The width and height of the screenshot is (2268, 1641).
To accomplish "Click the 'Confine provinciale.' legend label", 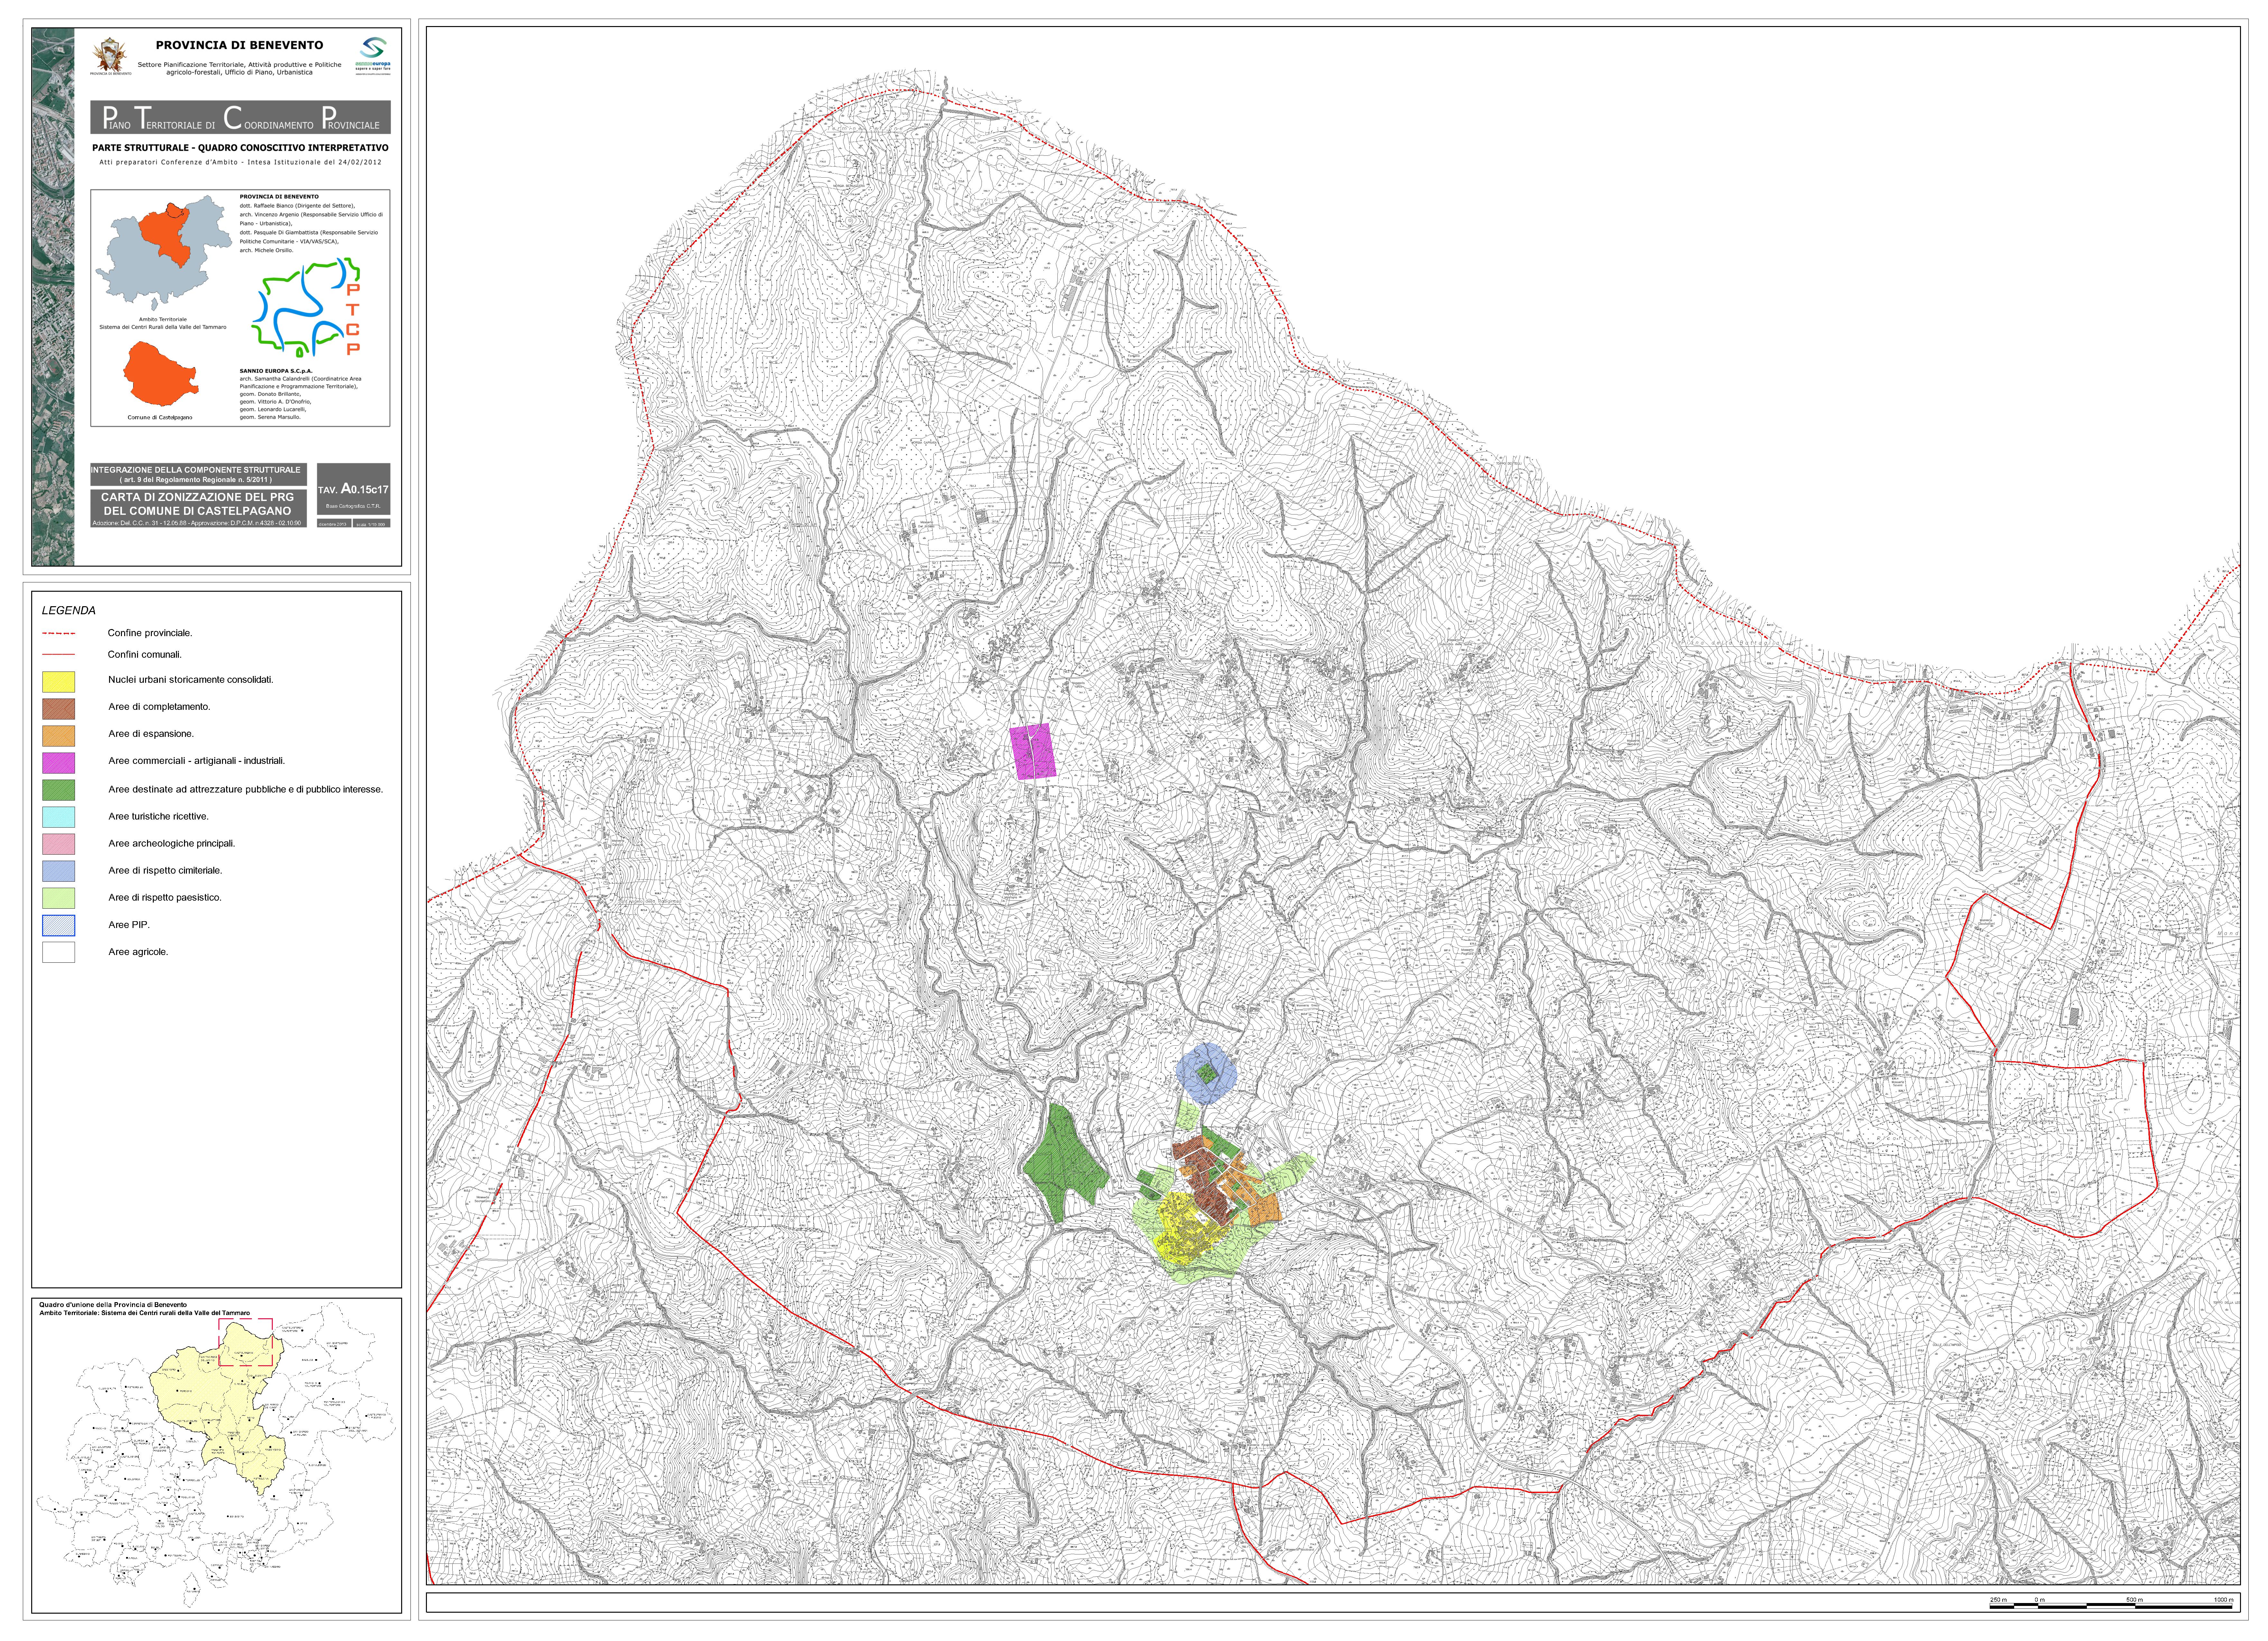I will (x=150, y=633).
